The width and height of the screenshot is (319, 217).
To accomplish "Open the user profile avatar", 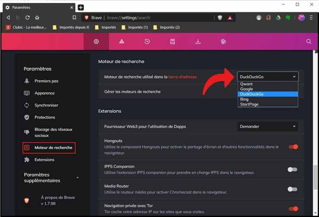I will pyautogui.click(x=302, y=18).
